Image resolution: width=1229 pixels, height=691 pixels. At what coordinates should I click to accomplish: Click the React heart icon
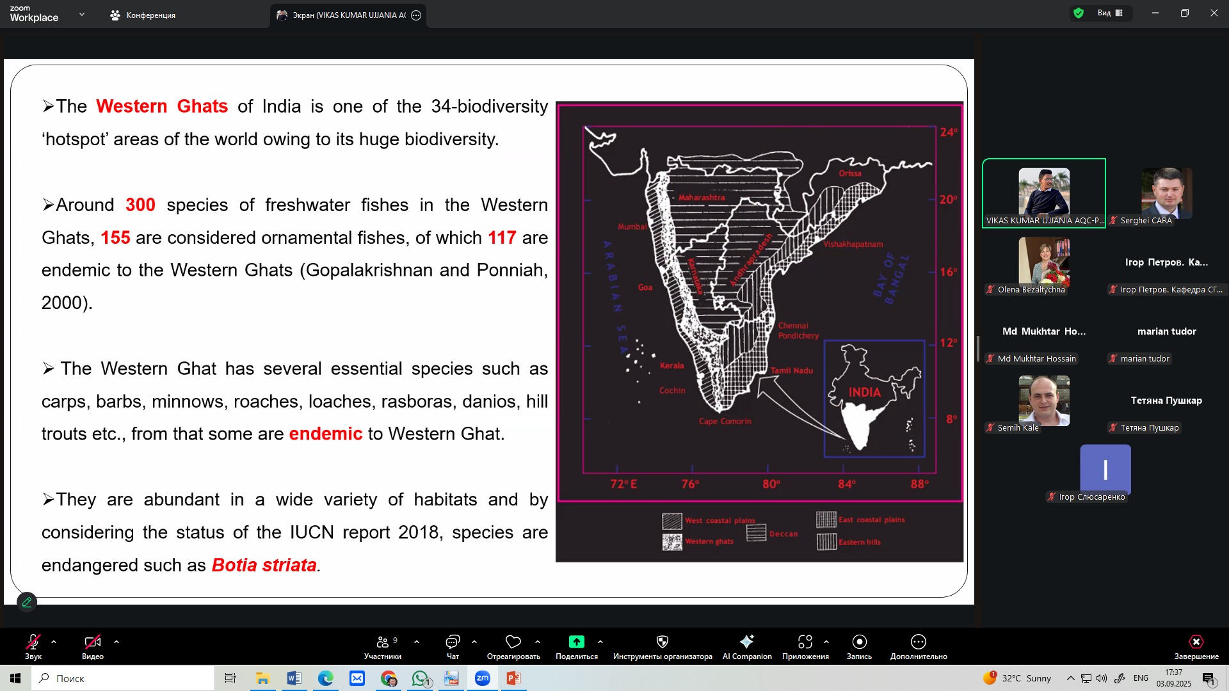click(513, 642)
